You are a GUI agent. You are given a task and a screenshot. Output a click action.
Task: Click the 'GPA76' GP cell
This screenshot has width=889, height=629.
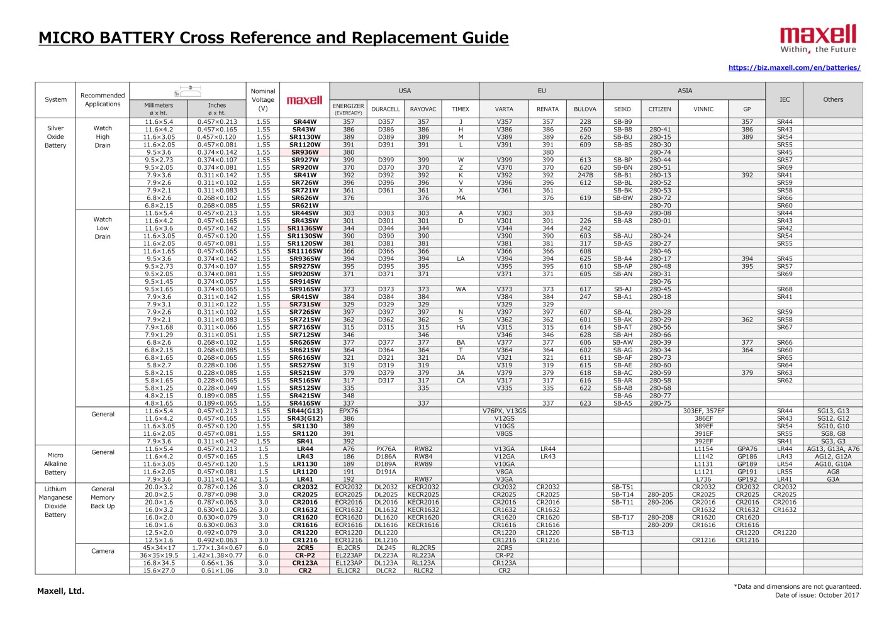(x=747, y=449)
